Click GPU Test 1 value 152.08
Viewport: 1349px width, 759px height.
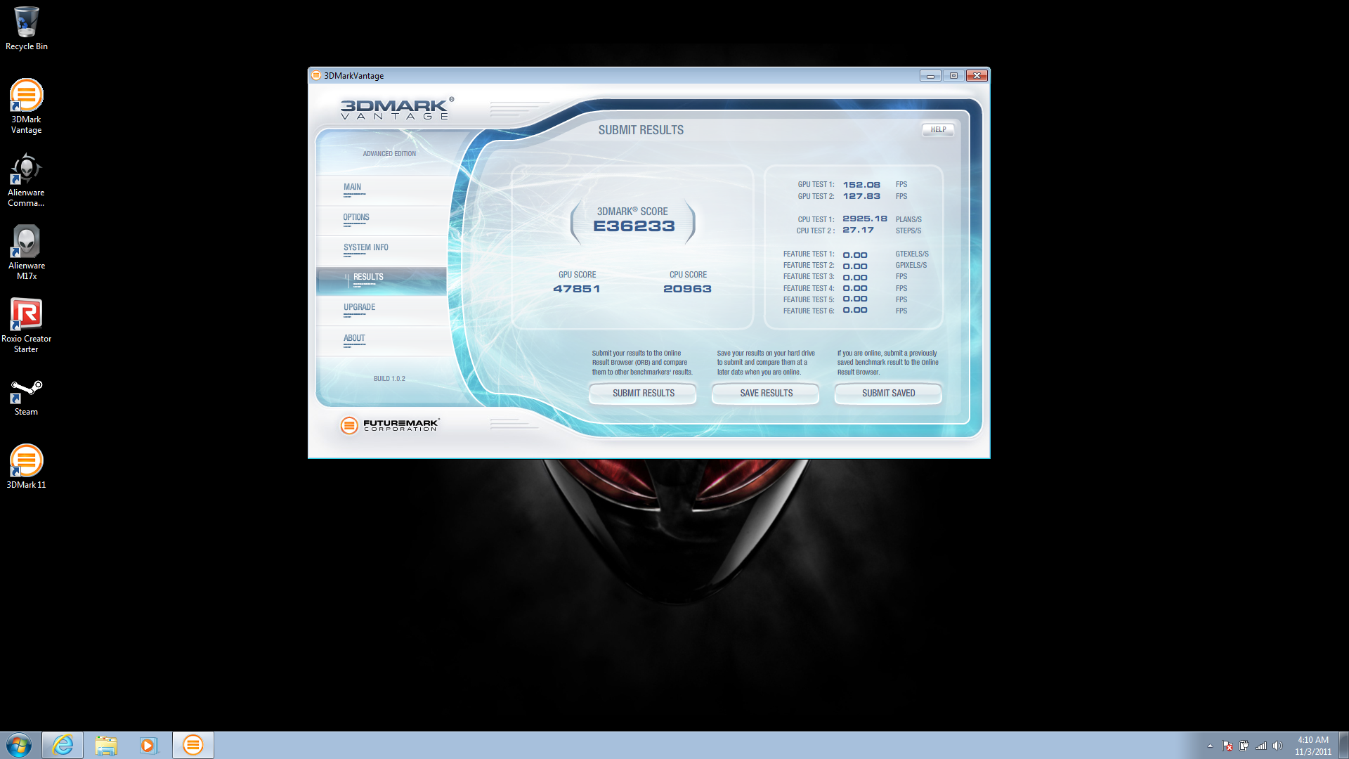point(861,185)
